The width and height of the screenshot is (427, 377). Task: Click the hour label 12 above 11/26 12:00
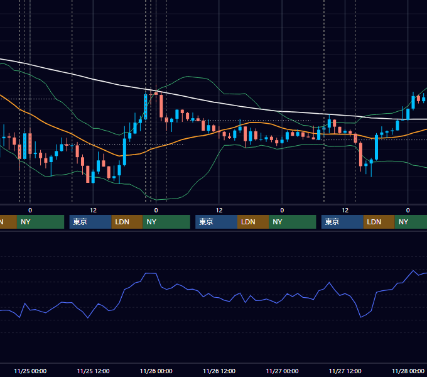point(219,210)
